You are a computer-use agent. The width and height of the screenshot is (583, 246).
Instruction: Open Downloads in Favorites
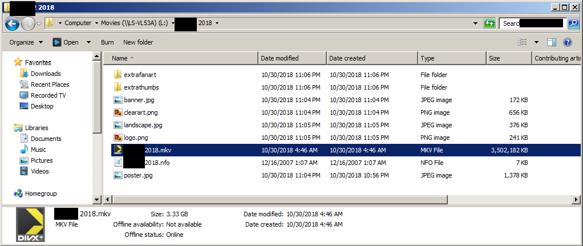[46, 74]
